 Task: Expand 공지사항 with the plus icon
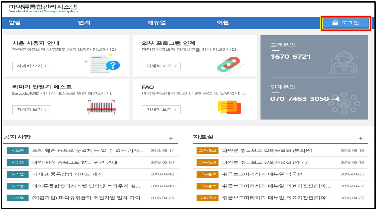171,139
